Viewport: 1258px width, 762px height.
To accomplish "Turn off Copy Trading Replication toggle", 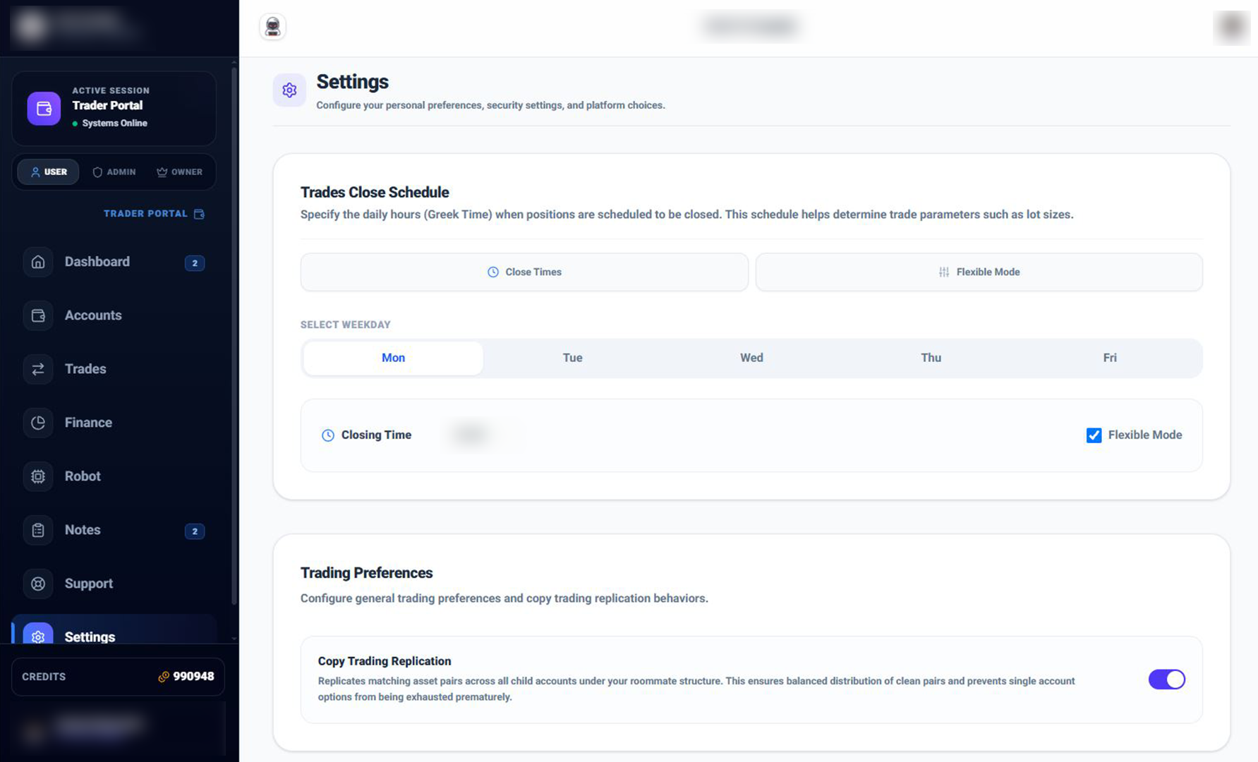I will pyautogui.click(x=1167, y=679).
